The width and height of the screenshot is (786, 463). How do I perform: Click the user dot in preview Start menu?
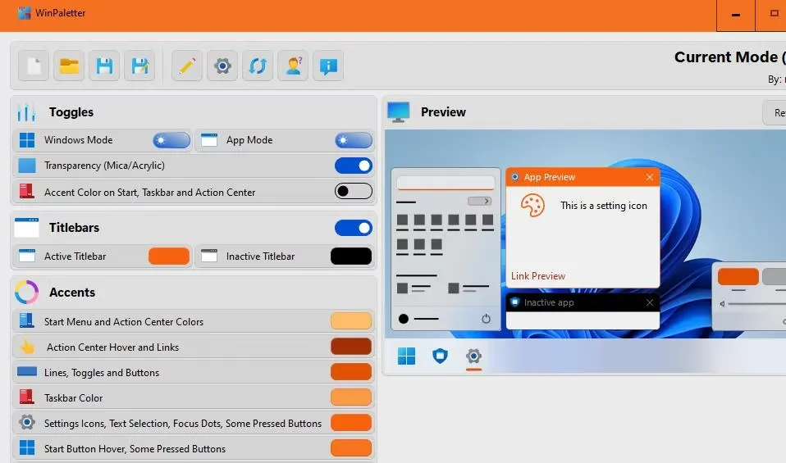(x=404, y=319)
